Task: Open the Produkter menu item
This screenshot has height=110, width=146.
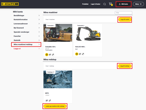Action: 85,4
